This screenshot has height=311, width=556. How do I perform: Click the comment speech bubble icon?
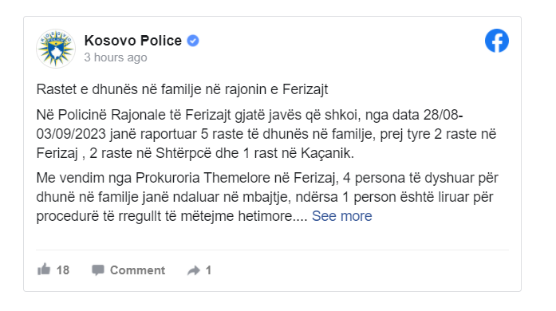click(x=98, y=270)
